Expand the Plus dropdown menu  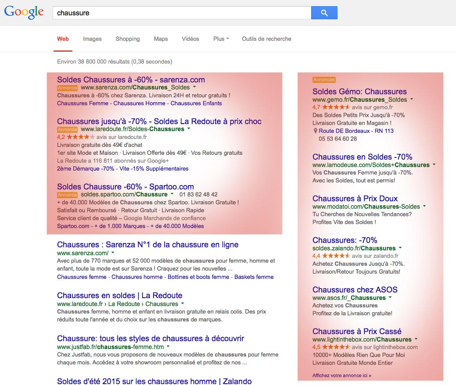(x=221, y=39)
